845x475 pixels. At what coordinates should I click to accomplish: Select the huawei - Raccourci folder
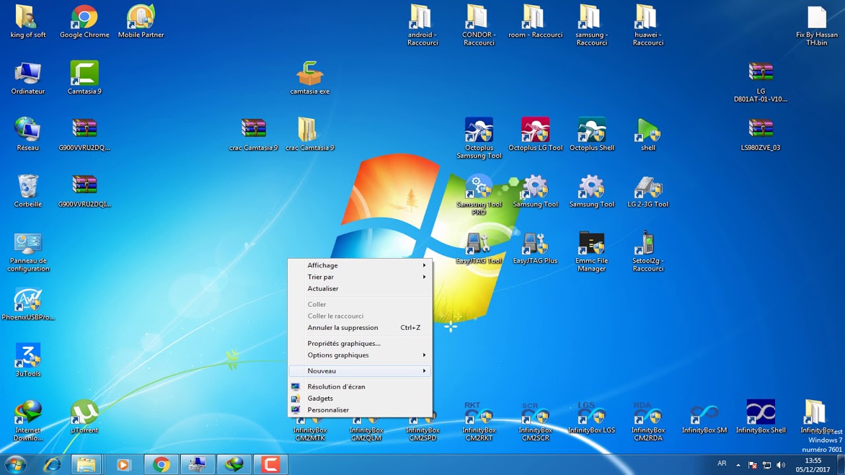[648, 26]
